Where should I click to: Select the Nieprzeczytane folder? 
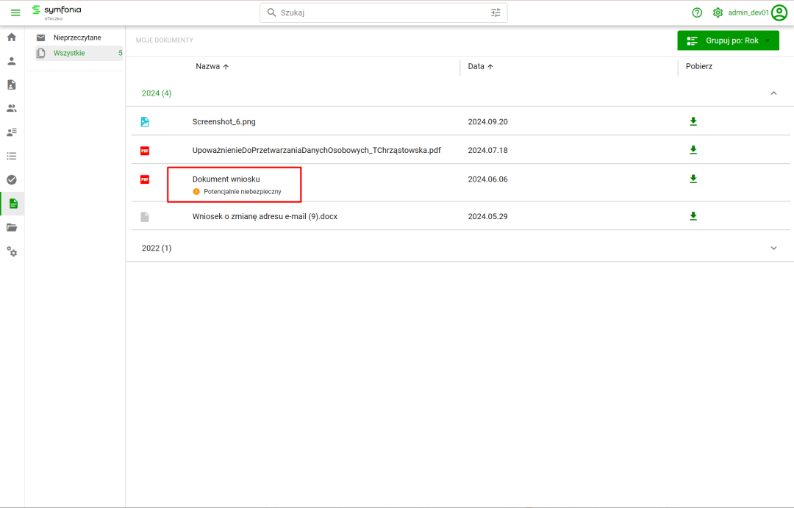pos(77,37)
